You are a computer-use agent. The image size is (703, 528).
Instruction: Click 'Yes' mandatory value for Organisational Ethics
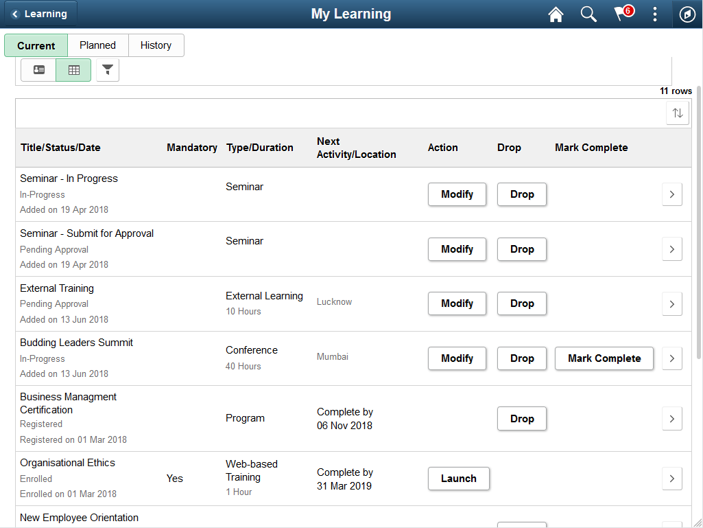175,479
